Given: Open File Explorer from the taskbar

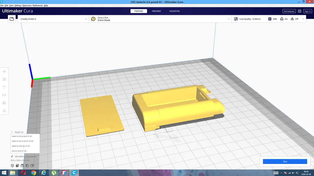Looking at the screenshot, I should point(13,173).
